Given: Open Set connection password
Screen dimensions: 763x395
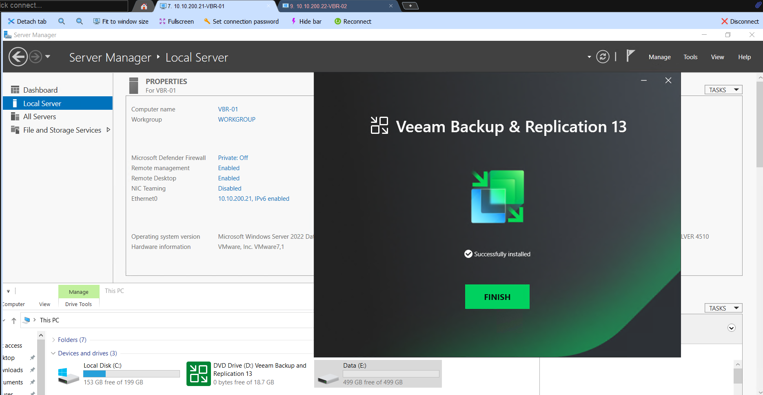Looking at the screenshot, I should click(x=241, y=21).
